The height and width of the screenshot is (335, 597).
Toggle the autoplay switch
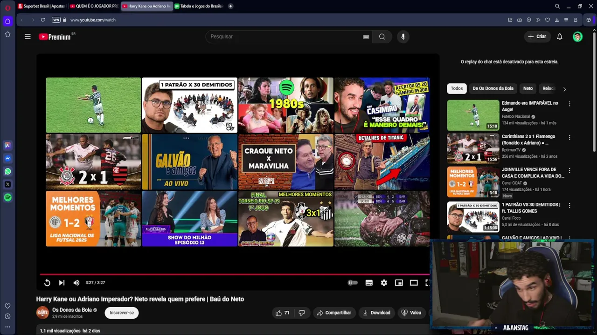(x=353, y=283)
